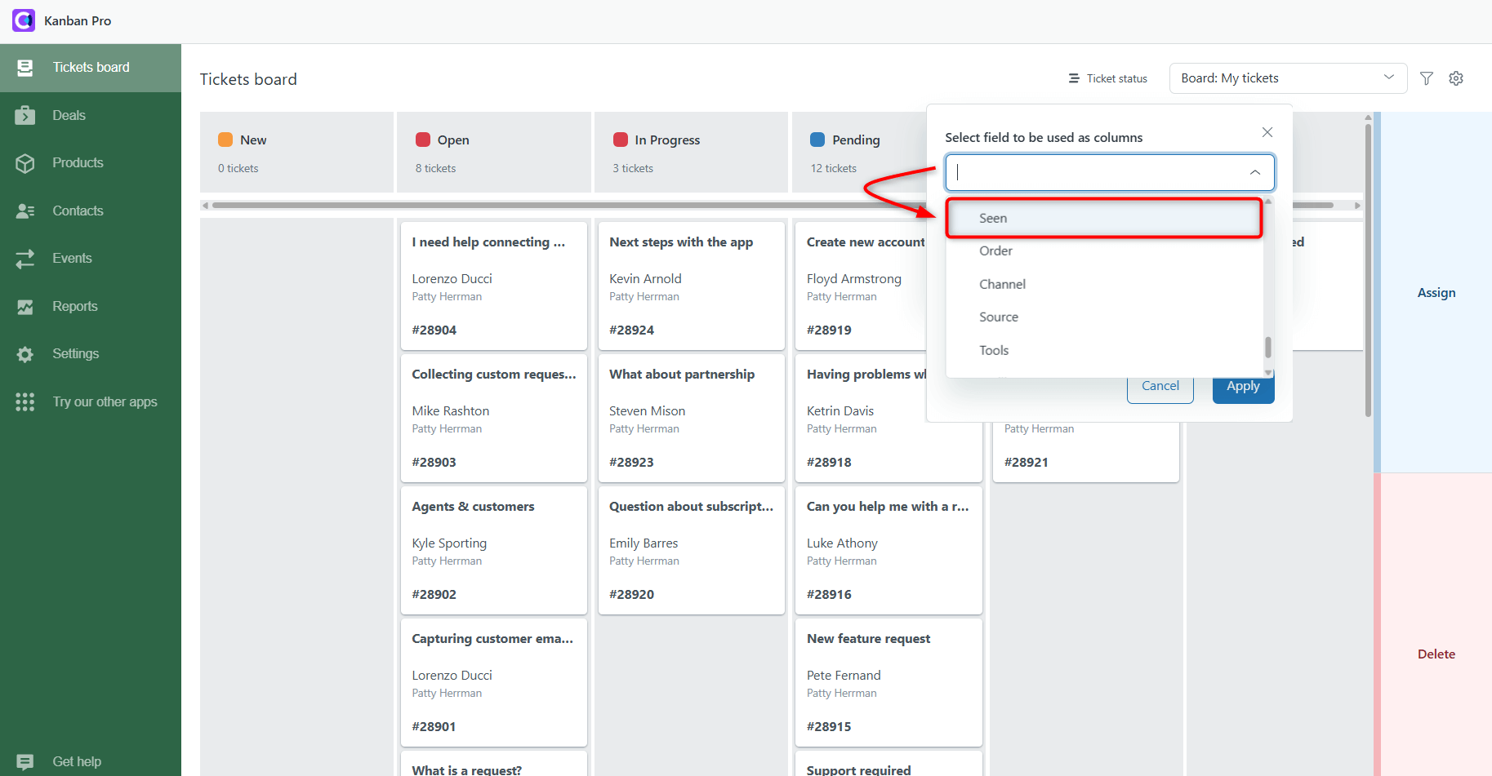The width and height of the screenshot is (1492, 776).
Task: Open board settings via gear icon
Action: (1456, 78)
